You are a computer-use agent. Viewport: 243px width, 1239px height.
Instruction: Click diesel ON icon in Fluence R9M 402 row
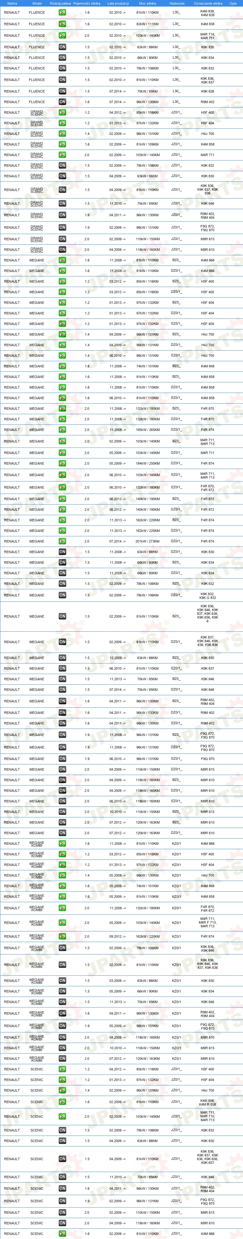click(62, 102)
